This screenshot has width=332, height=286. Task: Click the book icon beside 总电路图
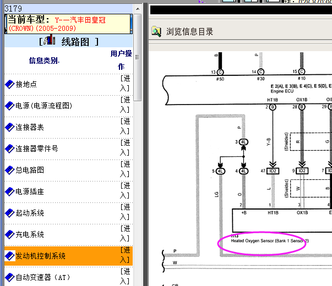9,170
